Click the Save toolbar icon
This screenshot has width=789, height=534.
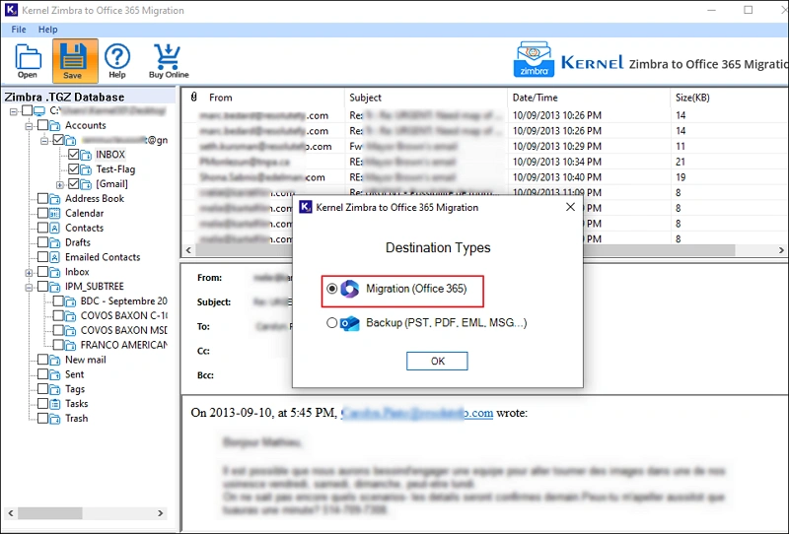click(x=75, y=61)
